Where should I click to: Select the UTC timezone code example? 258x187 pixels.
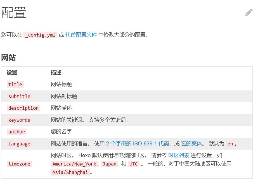[x=133, y=164]
